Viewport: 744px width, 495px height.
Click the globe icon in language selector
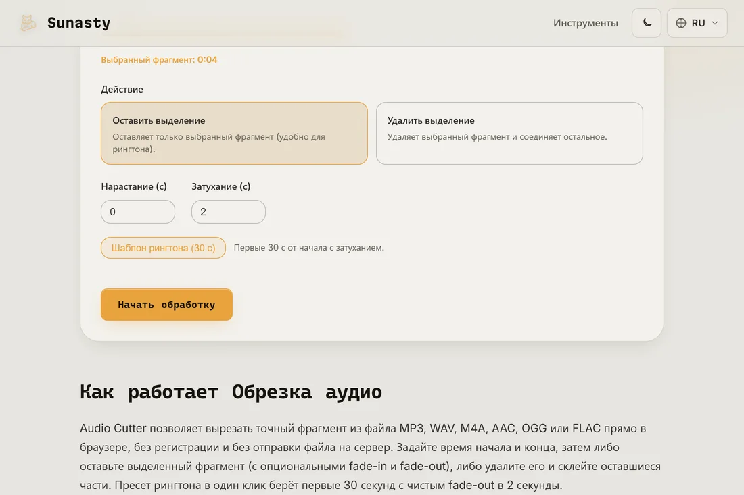[x=681, y=23]
